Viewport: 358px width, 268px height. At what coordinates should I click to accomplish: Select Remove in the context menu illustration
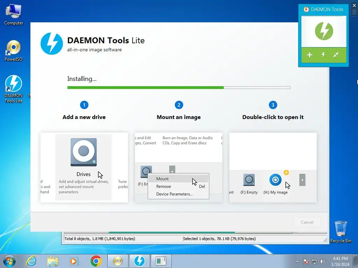pos(164,186)
